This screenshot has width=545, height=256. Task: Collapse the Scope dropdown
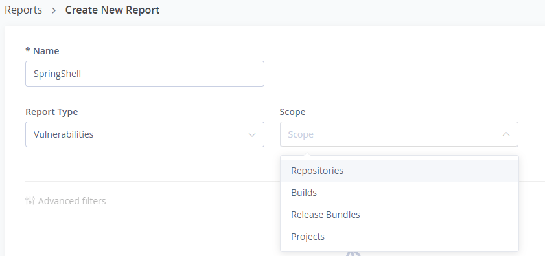point(399,134)
